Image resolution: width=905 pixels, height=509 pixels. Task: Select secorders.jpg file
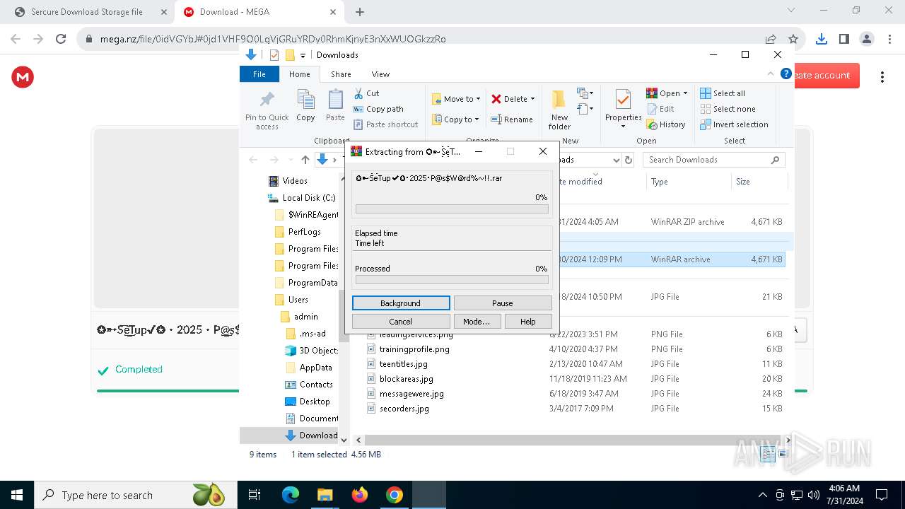coord(404,409)
